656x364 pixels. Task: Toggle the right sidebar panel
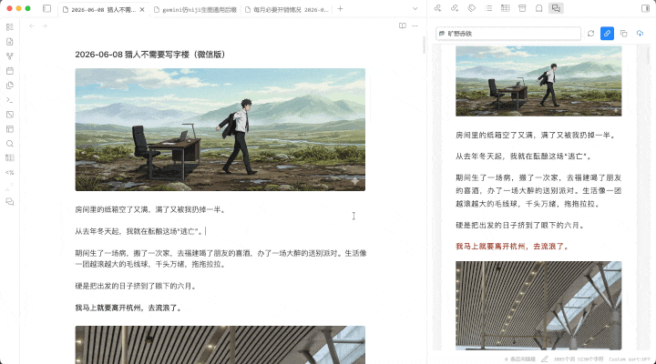645,8
